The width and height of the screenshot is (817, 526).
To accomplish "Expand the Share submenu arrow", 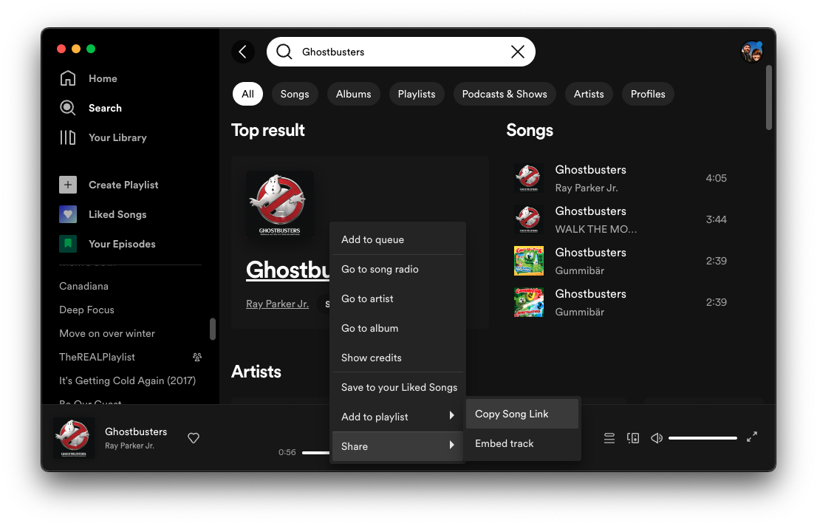I will coord(452,445).
